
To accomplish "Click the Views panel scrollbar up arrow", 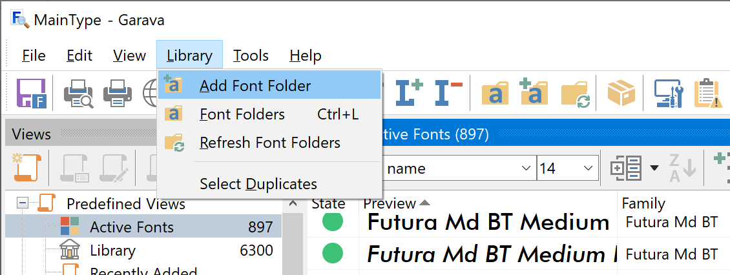I will (x=293, y=203).
